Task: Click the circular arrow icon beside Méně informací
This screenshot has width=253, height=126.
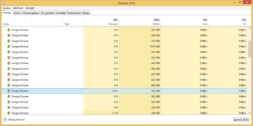Action: 5,120
